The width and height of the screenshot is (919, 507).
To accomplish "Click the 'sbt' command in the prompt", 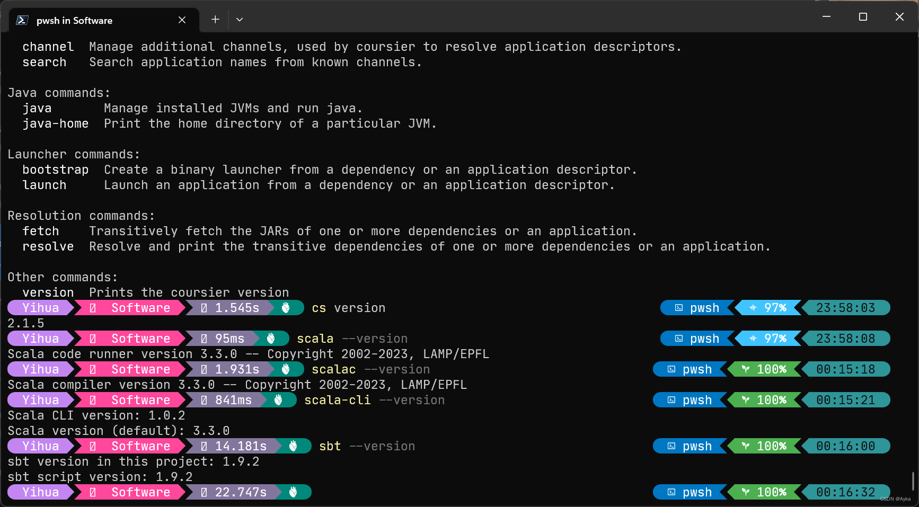I will point(330,446).
